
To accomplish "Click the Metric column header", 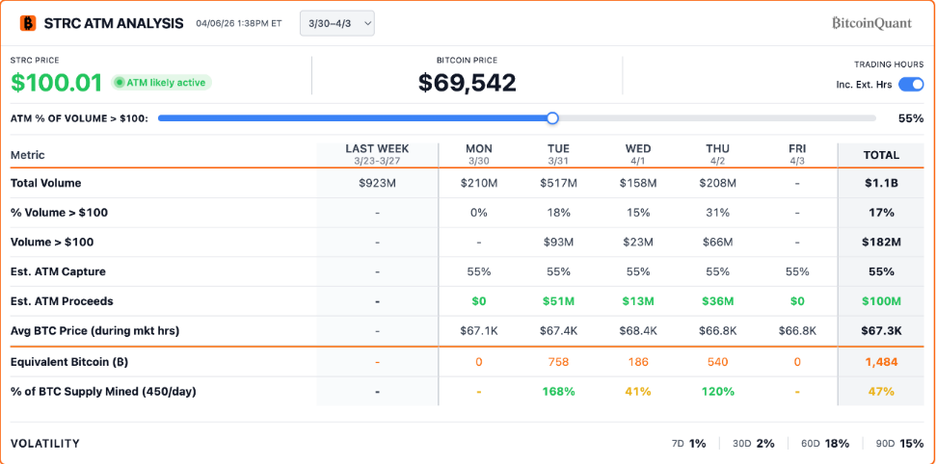I will point(27,155).
